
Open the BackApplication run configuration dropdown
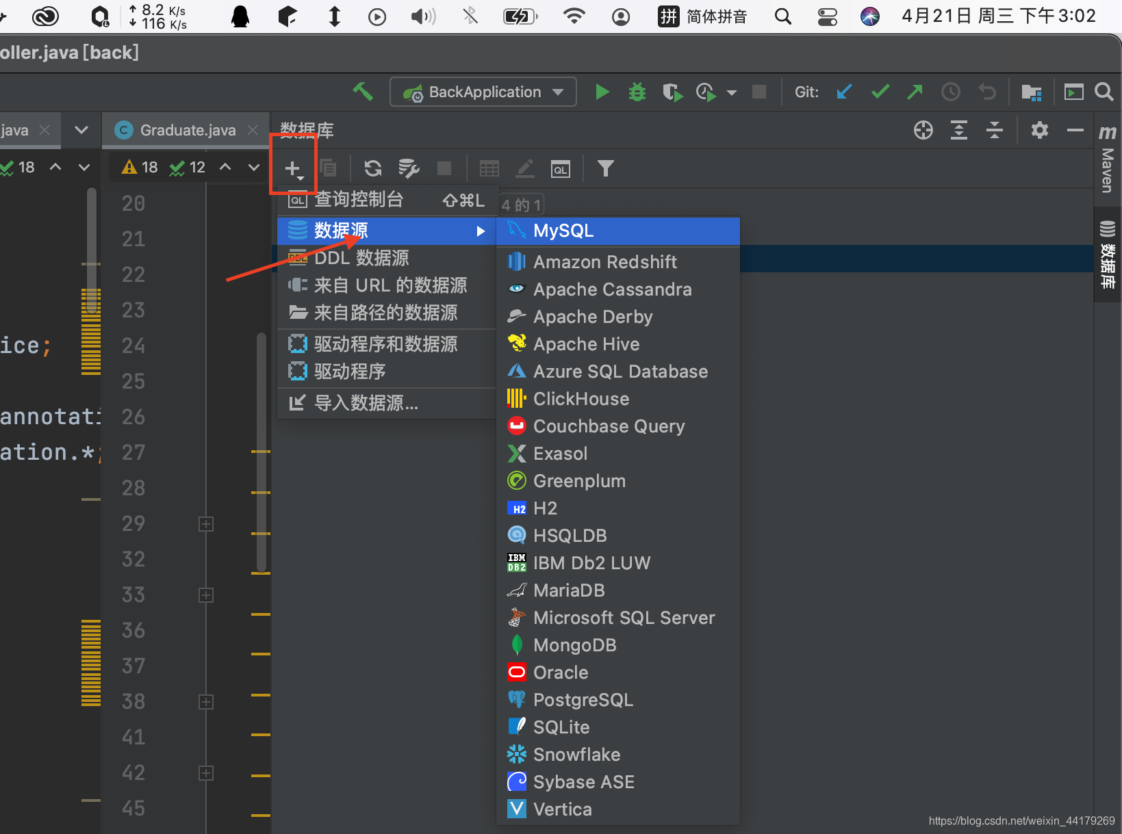tap(483, 92)
